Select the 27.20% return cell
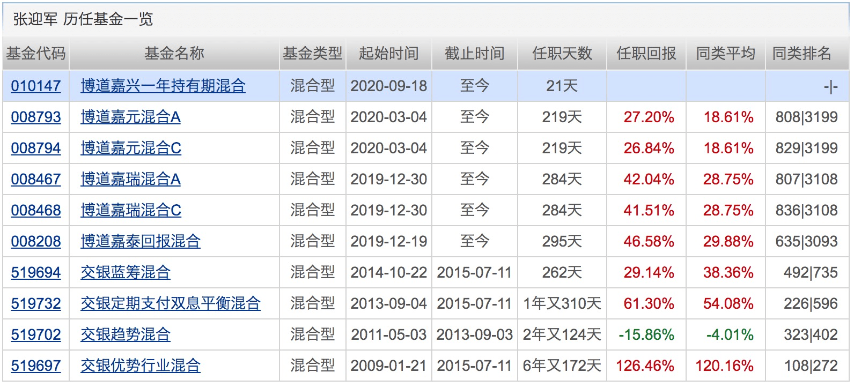The height and width of the screenshot is (387, 854). coord(646,117)
